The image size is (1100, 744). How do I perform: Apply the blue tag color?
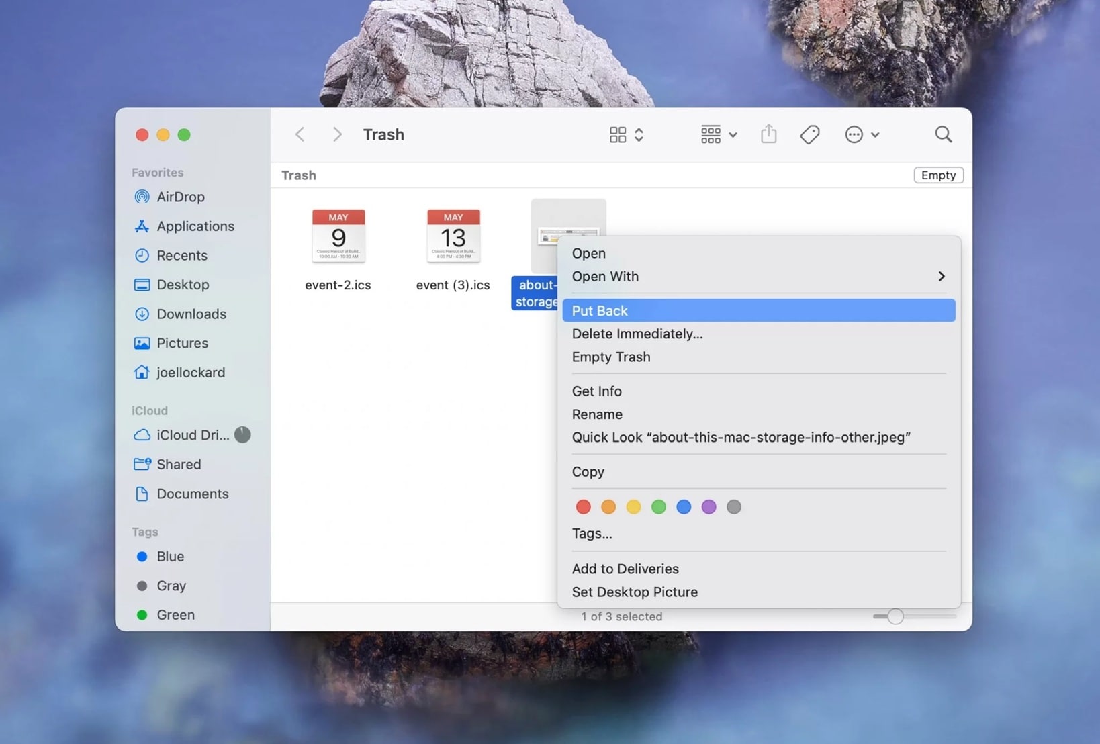[x=684, y=506]
